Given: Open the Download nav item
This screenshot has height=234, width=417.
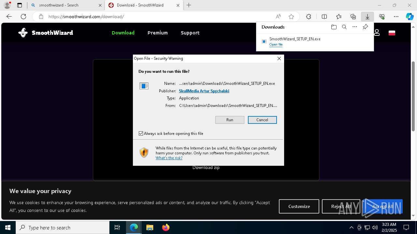Looking at the screenshot, I should coord(123,33).
